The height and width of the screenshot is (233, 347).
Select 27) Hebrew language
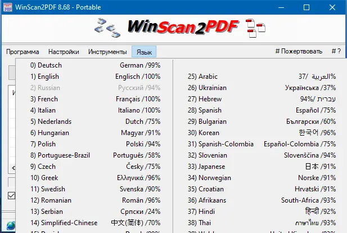(261, 99)
